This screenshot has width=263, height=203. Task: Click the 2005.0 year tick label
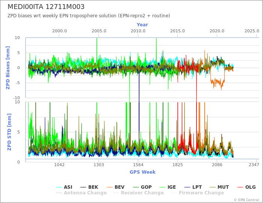[99, 31]
